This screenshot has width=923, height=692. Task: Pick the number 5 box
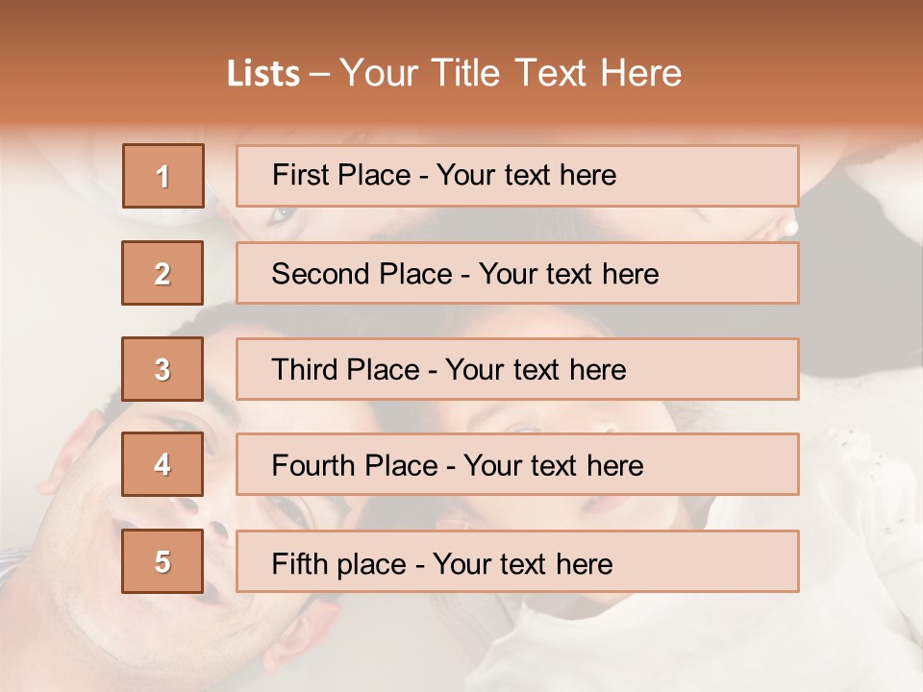coord(162,561)
